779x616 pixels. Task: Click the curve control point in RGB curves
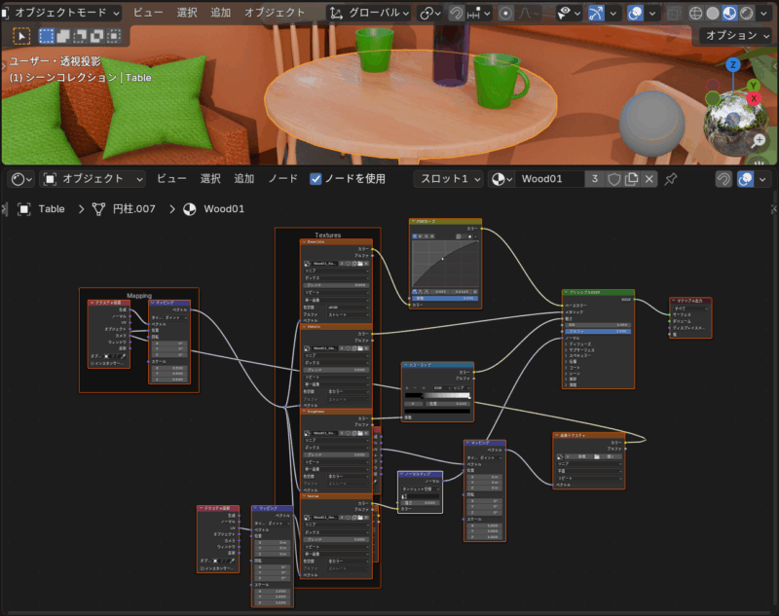click(443, 259)
